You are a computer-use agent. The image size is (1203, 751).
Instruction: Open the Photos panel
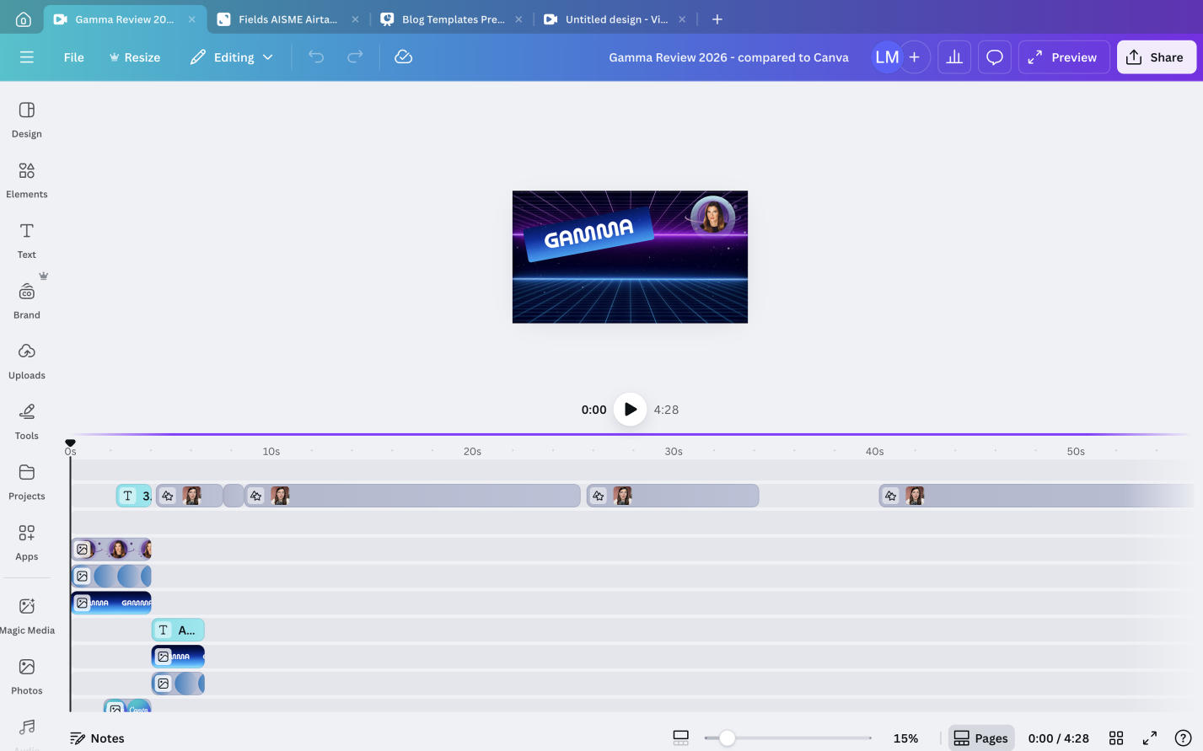coord(26,673)
